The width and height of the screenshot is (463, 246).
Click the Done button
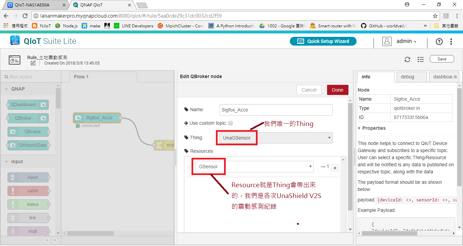pyautogui.click(x=338, y=90)
